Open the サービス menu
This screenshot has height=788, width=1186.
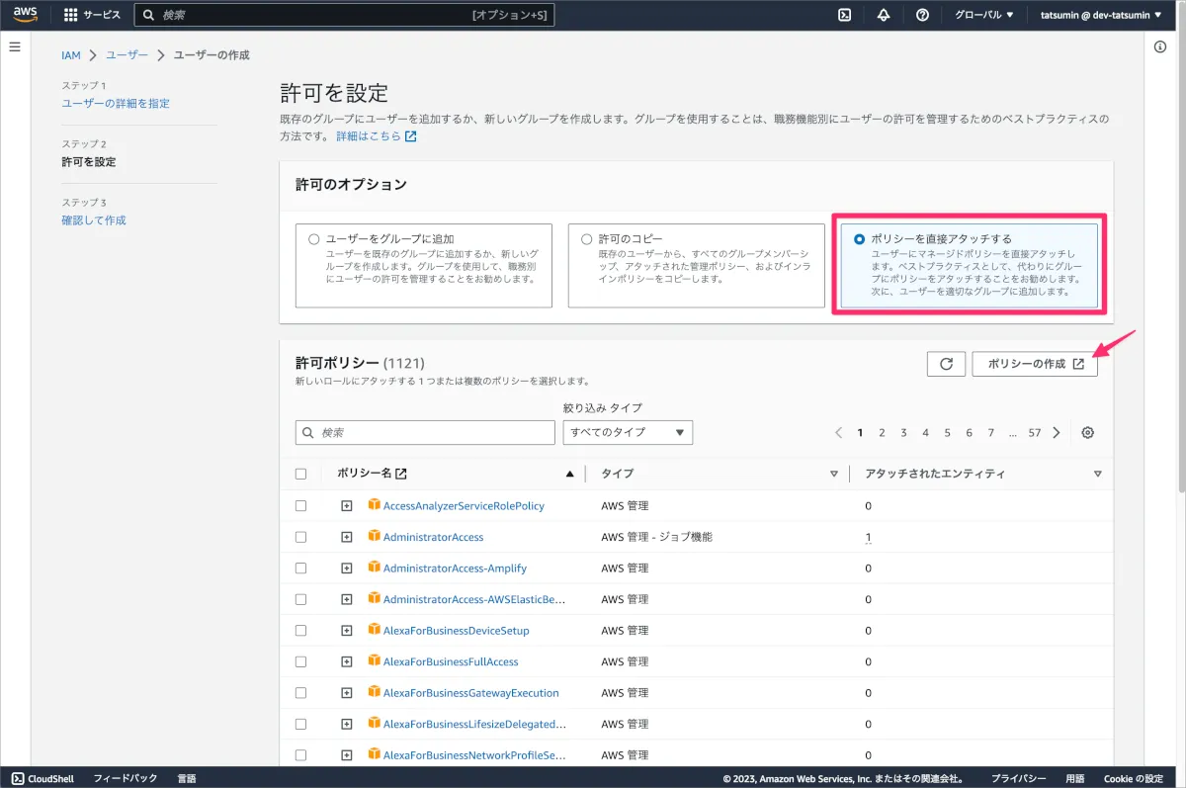tap(92, 15)
